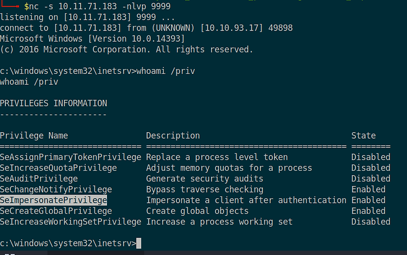This screenshot has height=255, width=407.
Task: Click Enabled state of SeCreateGlobalPrivilege
Action: [368, 211]
